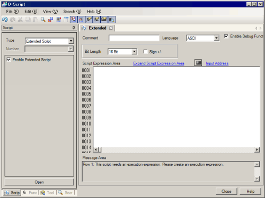Screen dimensions: 265x198
Task: Switch to the Func tab at bottom
Action: coord(30,193)
